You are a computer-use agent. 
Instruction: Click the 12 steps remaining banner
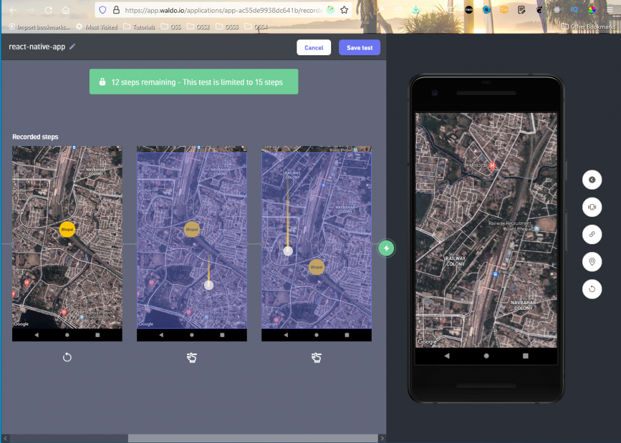pyautogui.click(x=193, y=82)
